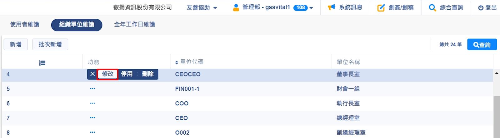Screen dimensions: 500x138
Task: Click the list icon in table header
Action: tap(42, 63)
